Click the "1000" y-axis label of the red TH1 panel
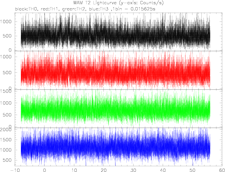The width and height of the screenshot is (225, 172). click(6, 57)
